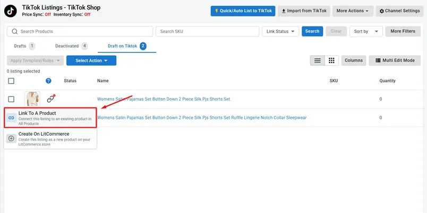Open listing ending in 'Pjs Shorts Set'
This screenshot has height=213, width=427.
pyautogui.click(x=164, y=99)
